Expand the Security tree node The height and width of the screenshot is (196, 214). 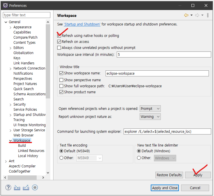11,105
